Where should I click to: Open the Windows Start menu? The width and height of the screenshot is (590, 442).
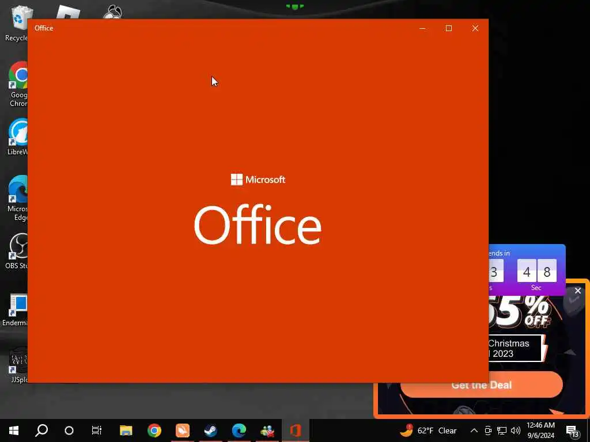(14, 430)
